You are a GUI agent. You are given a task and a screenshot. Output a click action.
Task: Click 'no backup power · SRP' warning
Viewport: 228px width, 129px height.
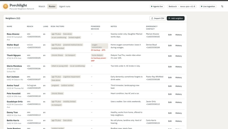[x=99, y=59]
